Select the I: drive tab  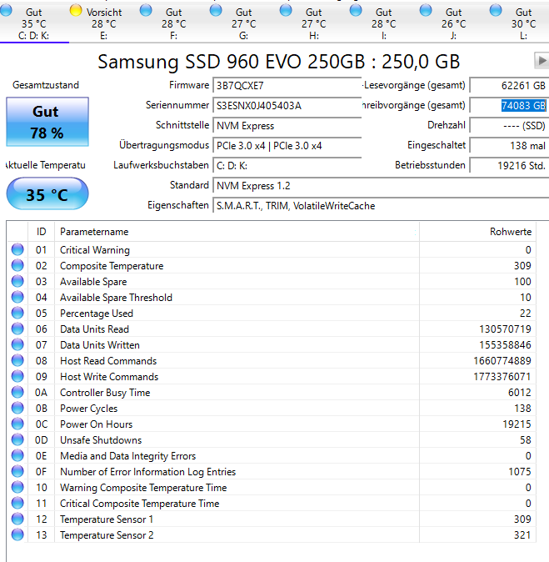click(383, 23)
